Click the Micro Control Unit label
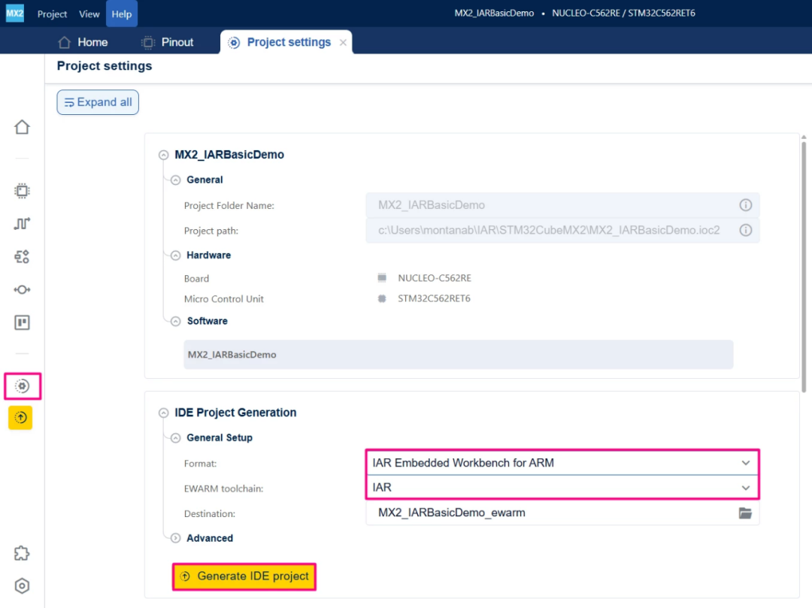Screen dimensions: 812x608 tap(224, 299)
